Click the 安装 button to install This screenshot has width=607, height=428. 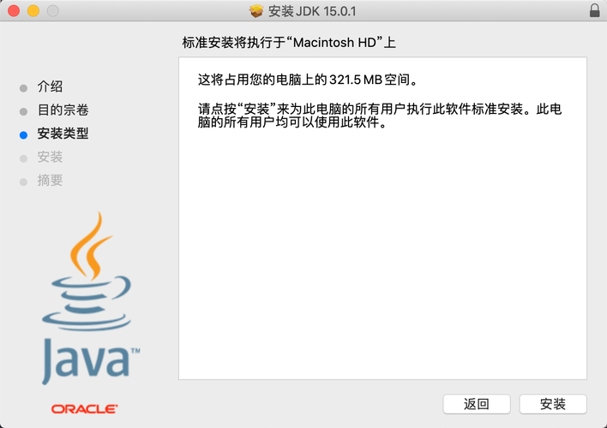(553, 404)
